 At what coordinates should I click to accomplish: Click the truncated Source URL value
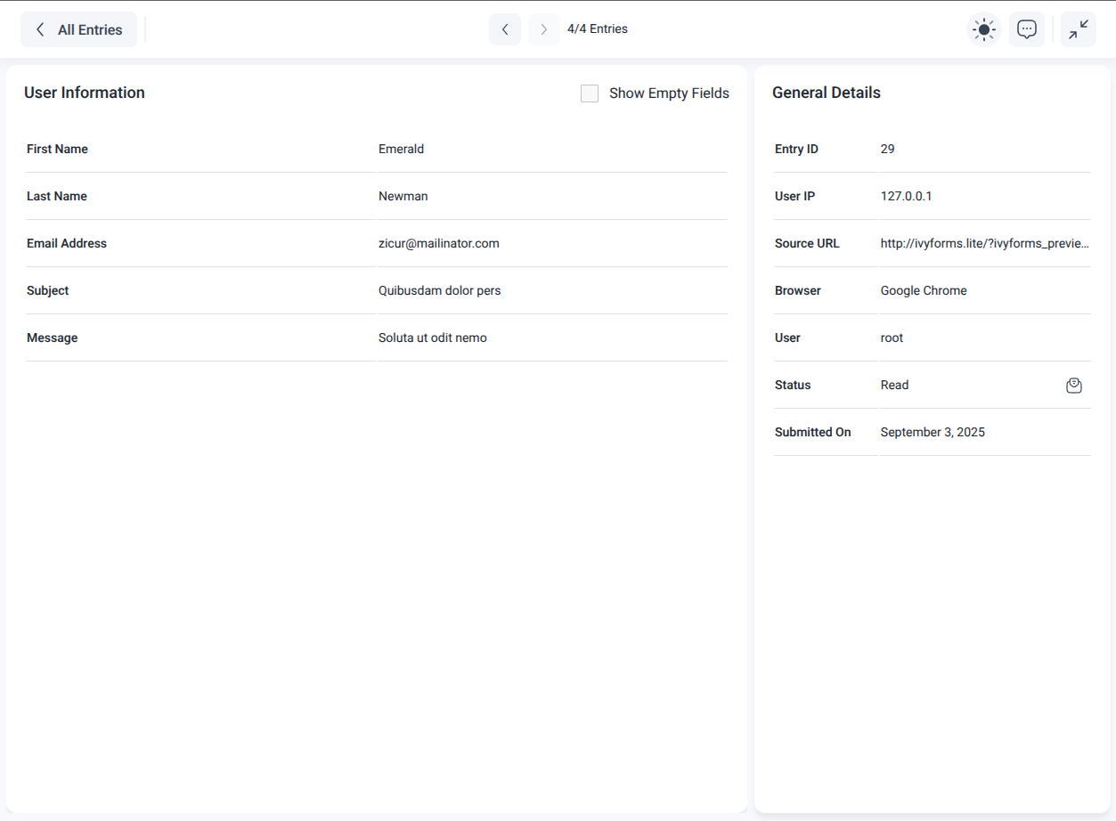tap(983, 243)
